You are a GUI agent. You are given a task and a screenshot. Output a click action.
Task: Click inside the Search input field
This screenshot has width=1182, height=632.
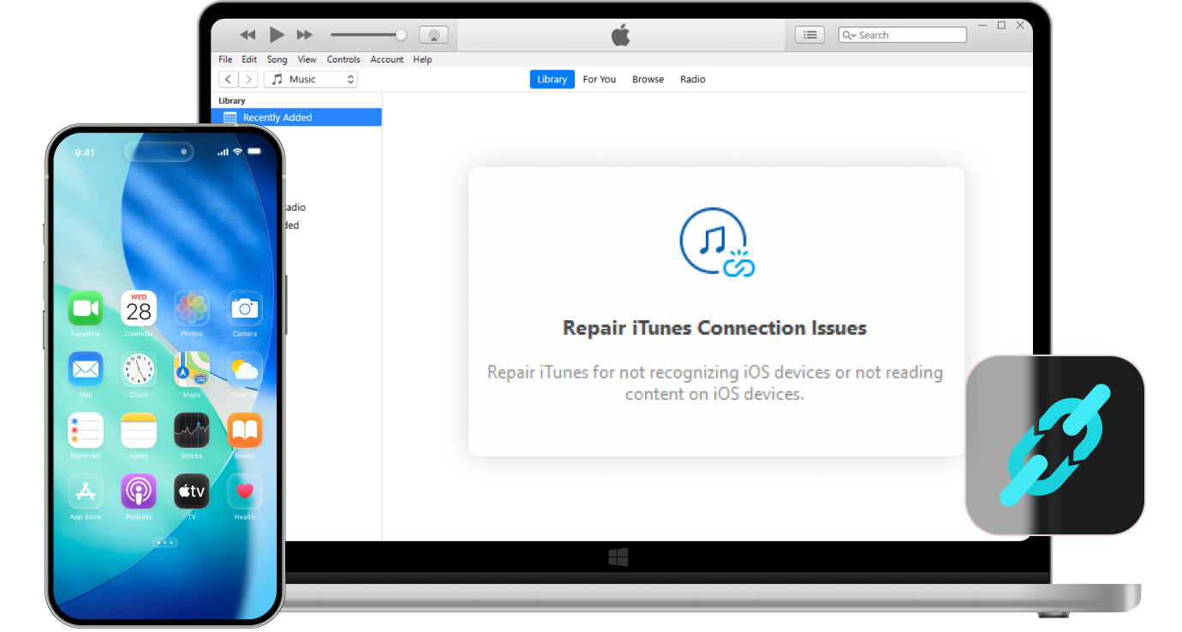pos(908,34)
